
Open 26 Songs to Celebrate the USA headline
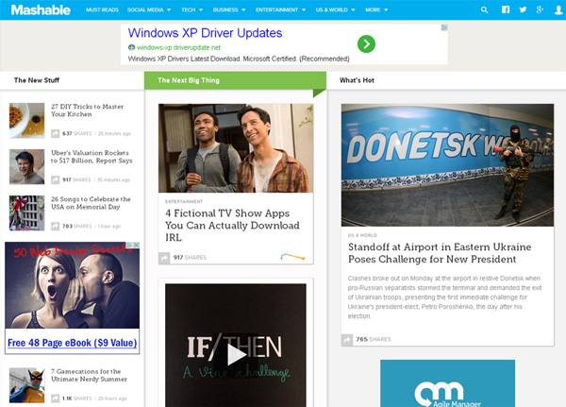[91, 203]
